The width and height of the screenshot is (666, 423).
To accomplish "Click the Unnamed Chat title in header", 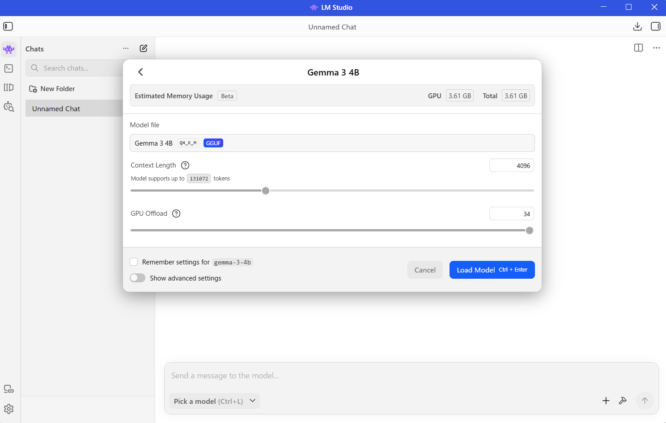I will [332, 27].
